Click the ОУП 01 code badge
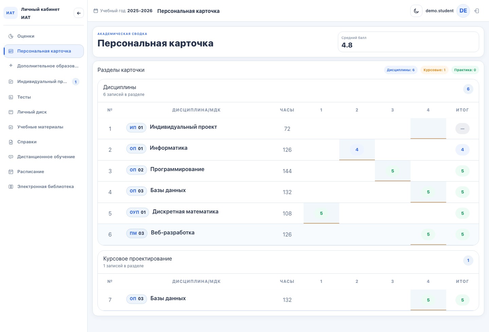The image size is (489, 332). 138,212
